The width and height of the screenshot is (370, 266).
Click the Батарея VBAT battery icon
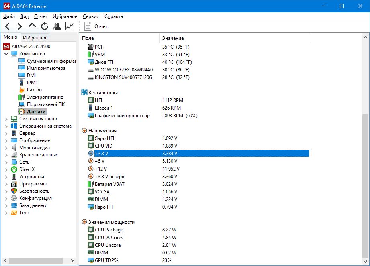pos(91,184)
